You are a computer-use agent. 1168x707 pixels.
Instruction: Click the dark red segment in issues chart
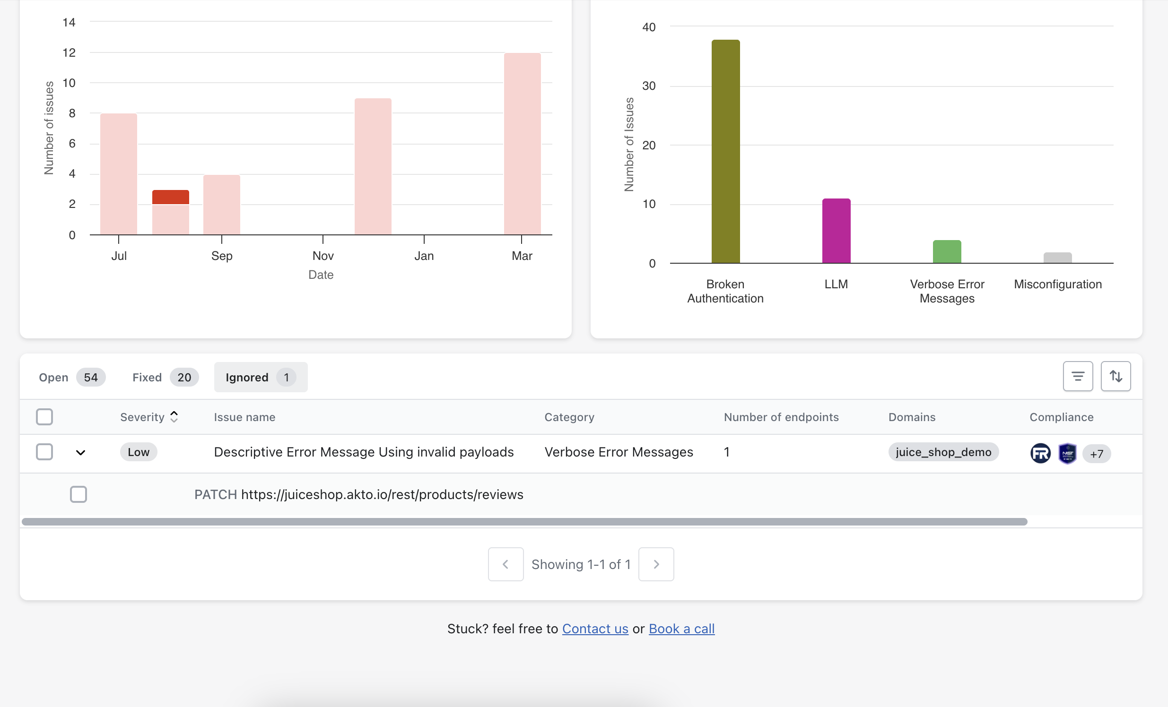(x=171, y=197)
